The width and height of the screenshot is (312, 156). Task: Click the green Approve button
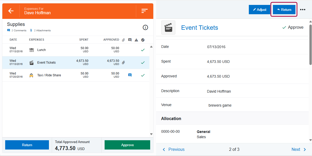pyautogui.click(x=127, y=145)
